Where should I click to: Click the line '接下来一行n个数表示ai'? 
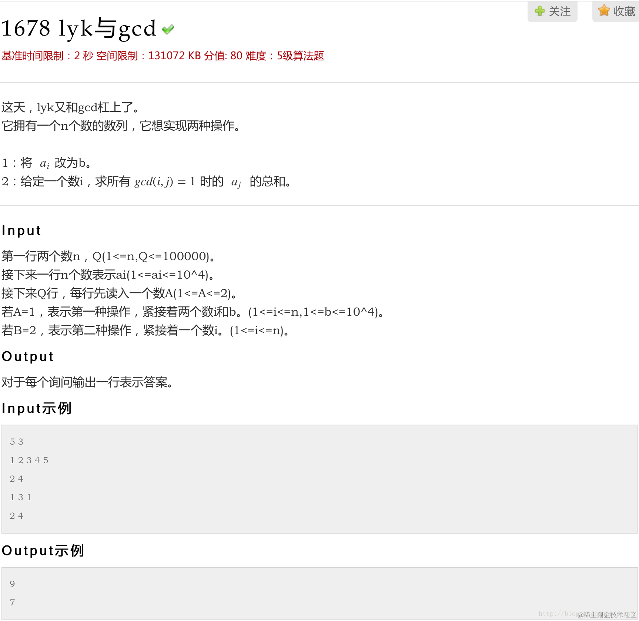point(108,275)
